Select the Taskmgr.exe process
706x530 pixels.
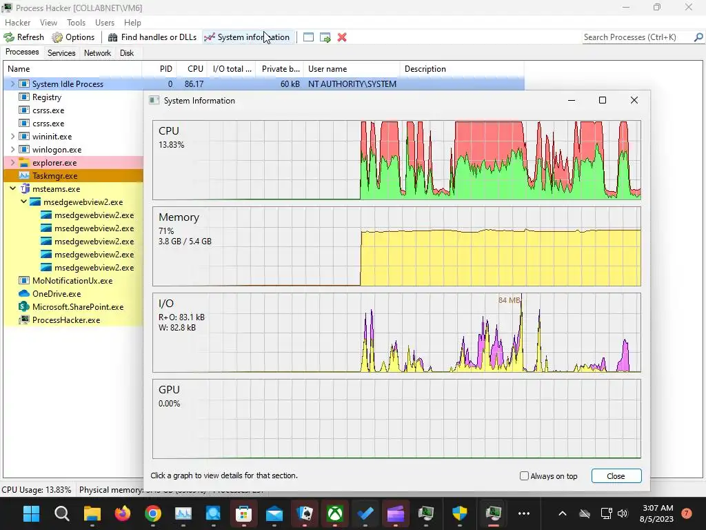(73, 176)
